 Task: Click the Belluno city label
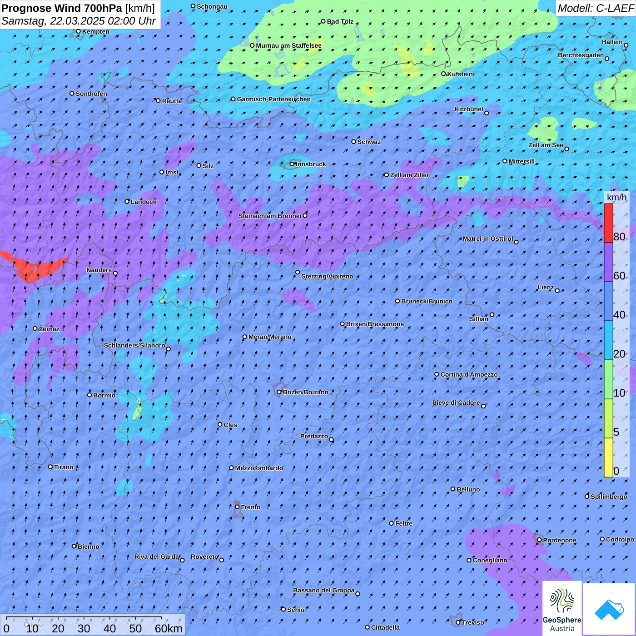468,489
